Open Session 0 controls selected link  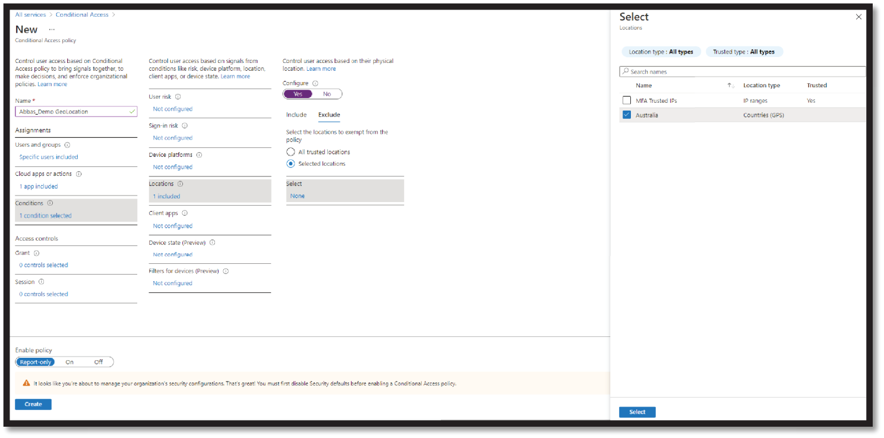(x=43, y=294)
